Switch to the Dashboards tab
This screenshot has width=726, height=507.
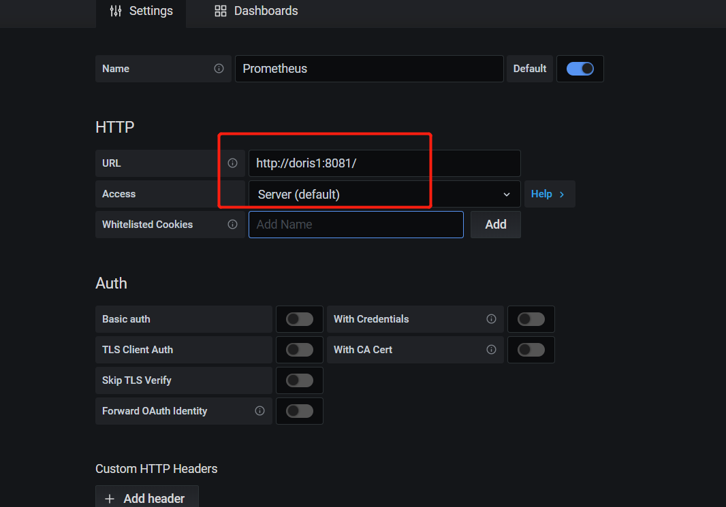(x=256, y=11)
